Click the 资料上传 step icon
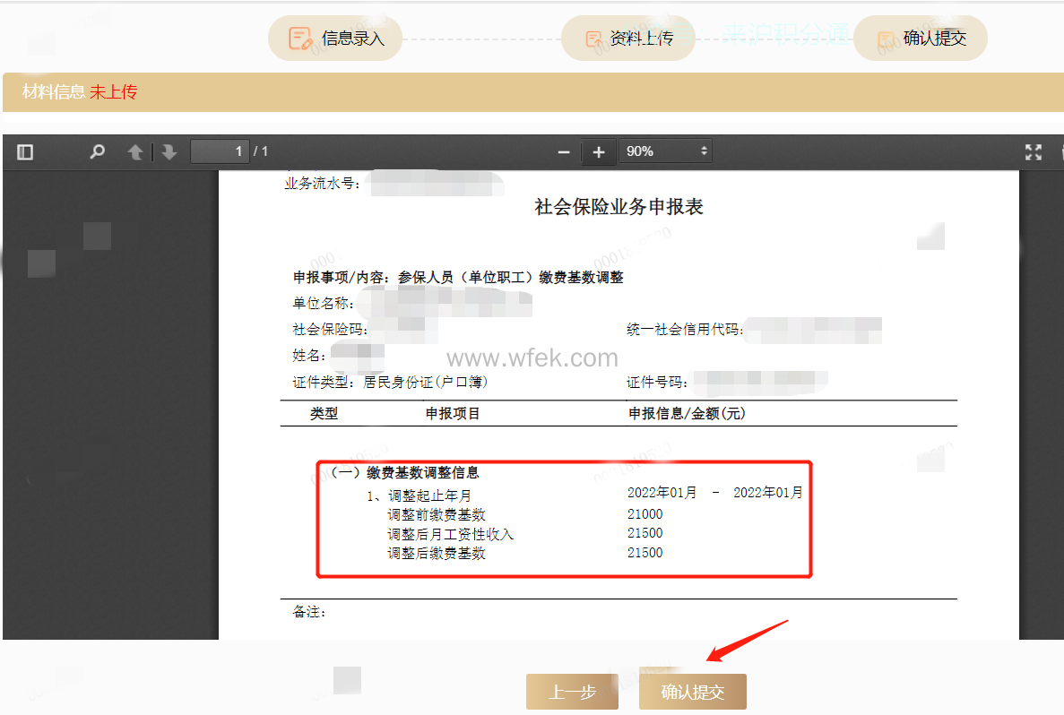 pos(593,38)
